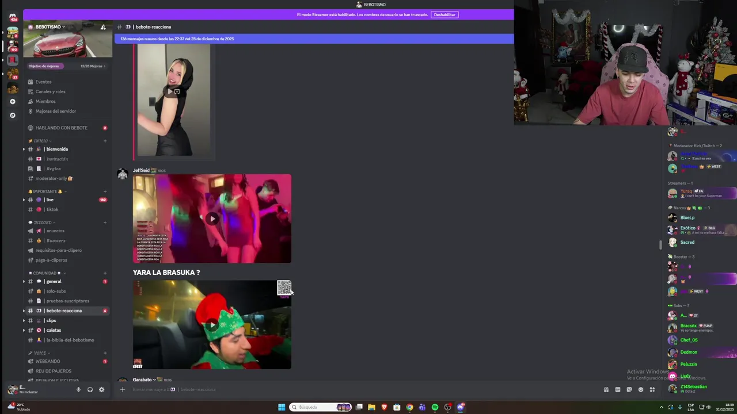Screen dimensions: 737x414
Task: Open the Discover servers compass icon
Action: (13, 115)
